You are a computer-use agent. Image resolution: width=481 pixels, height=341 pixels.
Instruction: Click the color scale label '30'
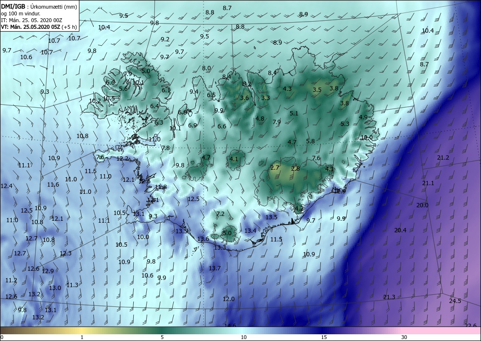click(x=405, y=338)
